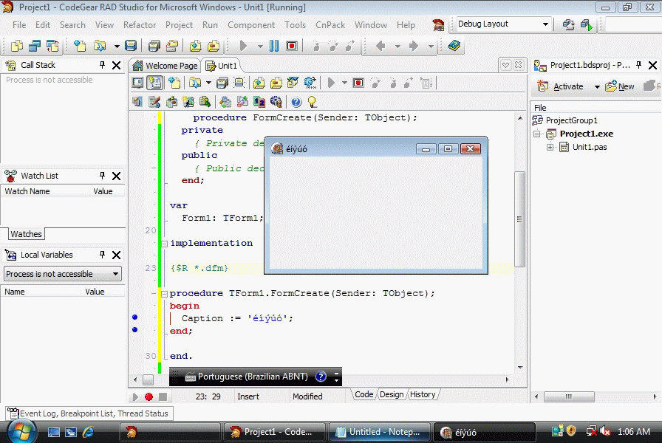Click the New button in Project Manager
This screenshot has height=443, width=662.
click(x=620, y=86)
